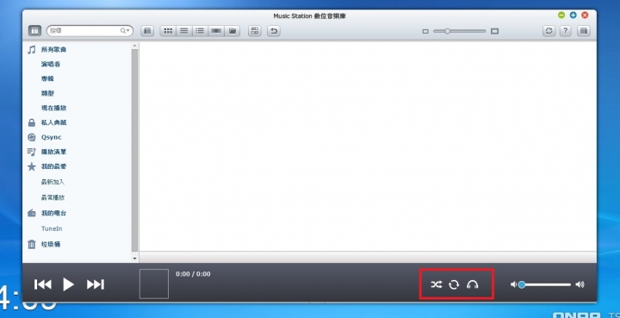The image size is (620, 318).
Task: Select 類型 Genre in sidebar
Action: point(47,93)
